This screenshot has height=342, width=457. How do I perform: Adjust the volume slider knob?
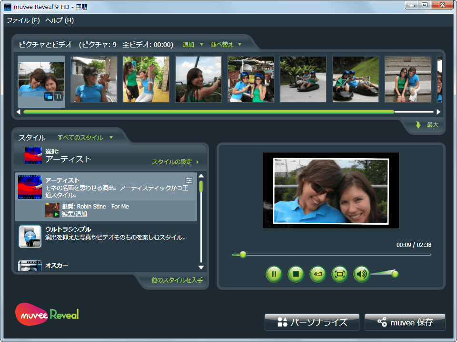coord(395,274)
